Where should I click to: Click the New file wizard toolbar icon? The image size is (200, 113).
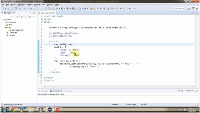[3, 8]
